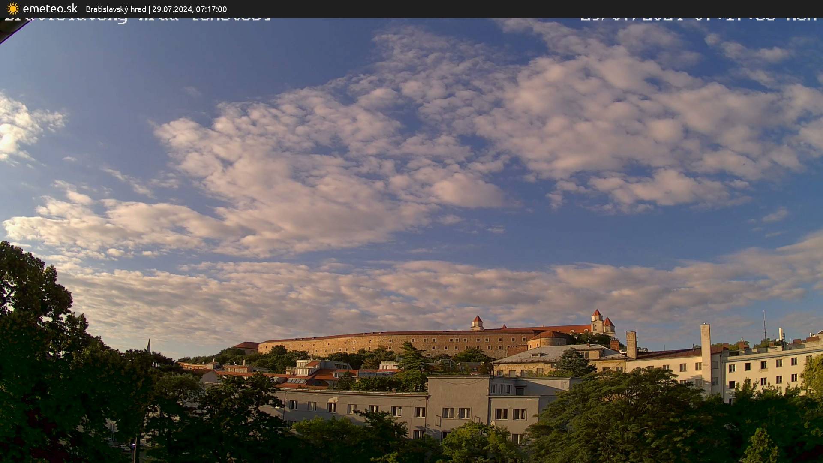Click the castle's left red-roofed tower
This screenshot has width=823, height=463.
[x=477, y=322]
